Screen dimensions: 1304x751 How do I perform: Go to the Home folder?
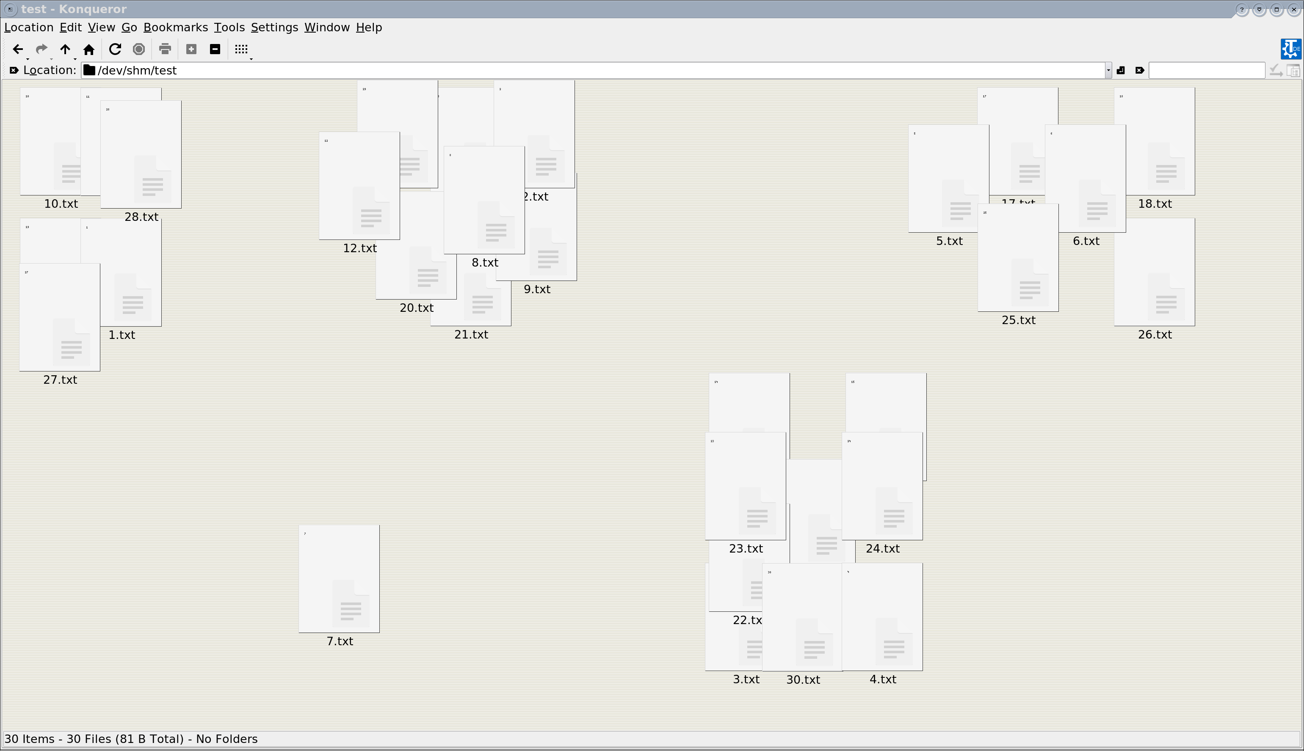[89, 49]
